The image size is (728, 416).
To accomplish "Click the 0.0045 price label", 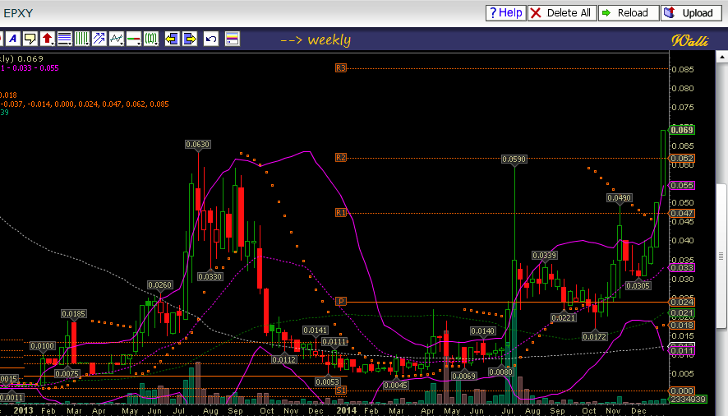I will tap(395, 385).
